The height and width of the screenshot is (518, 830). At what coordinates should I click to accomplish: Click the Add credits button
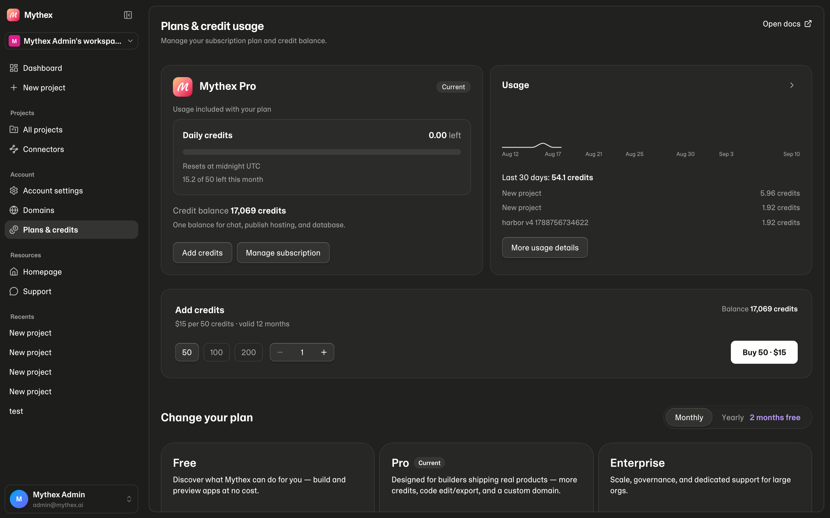click(202, 253)
